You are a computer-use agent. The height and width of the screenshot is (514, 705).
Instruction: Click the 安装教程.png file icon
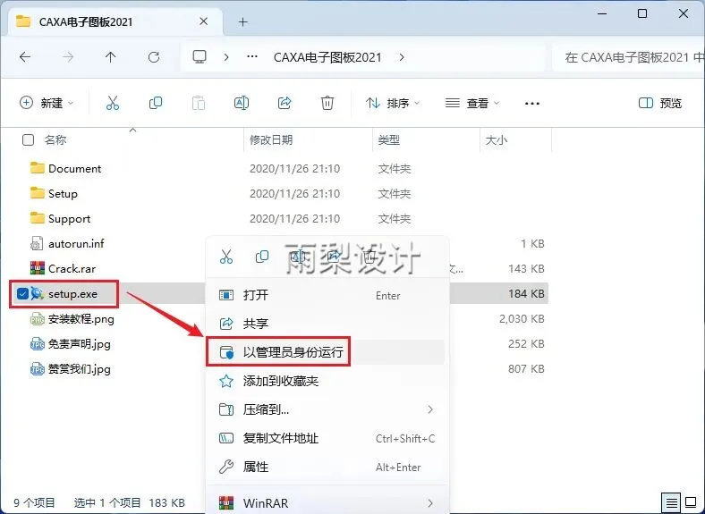[x=38, y=319]
